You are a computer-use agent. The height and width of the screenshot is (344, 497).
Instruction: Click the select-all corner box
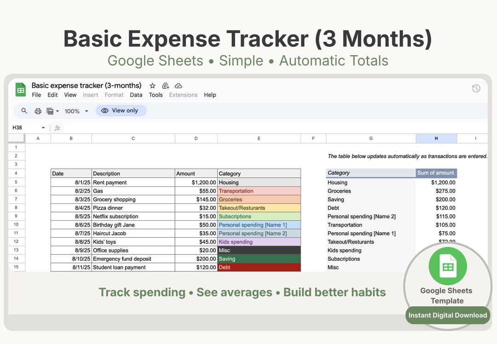pyautogui.click(x=16, y=138)
